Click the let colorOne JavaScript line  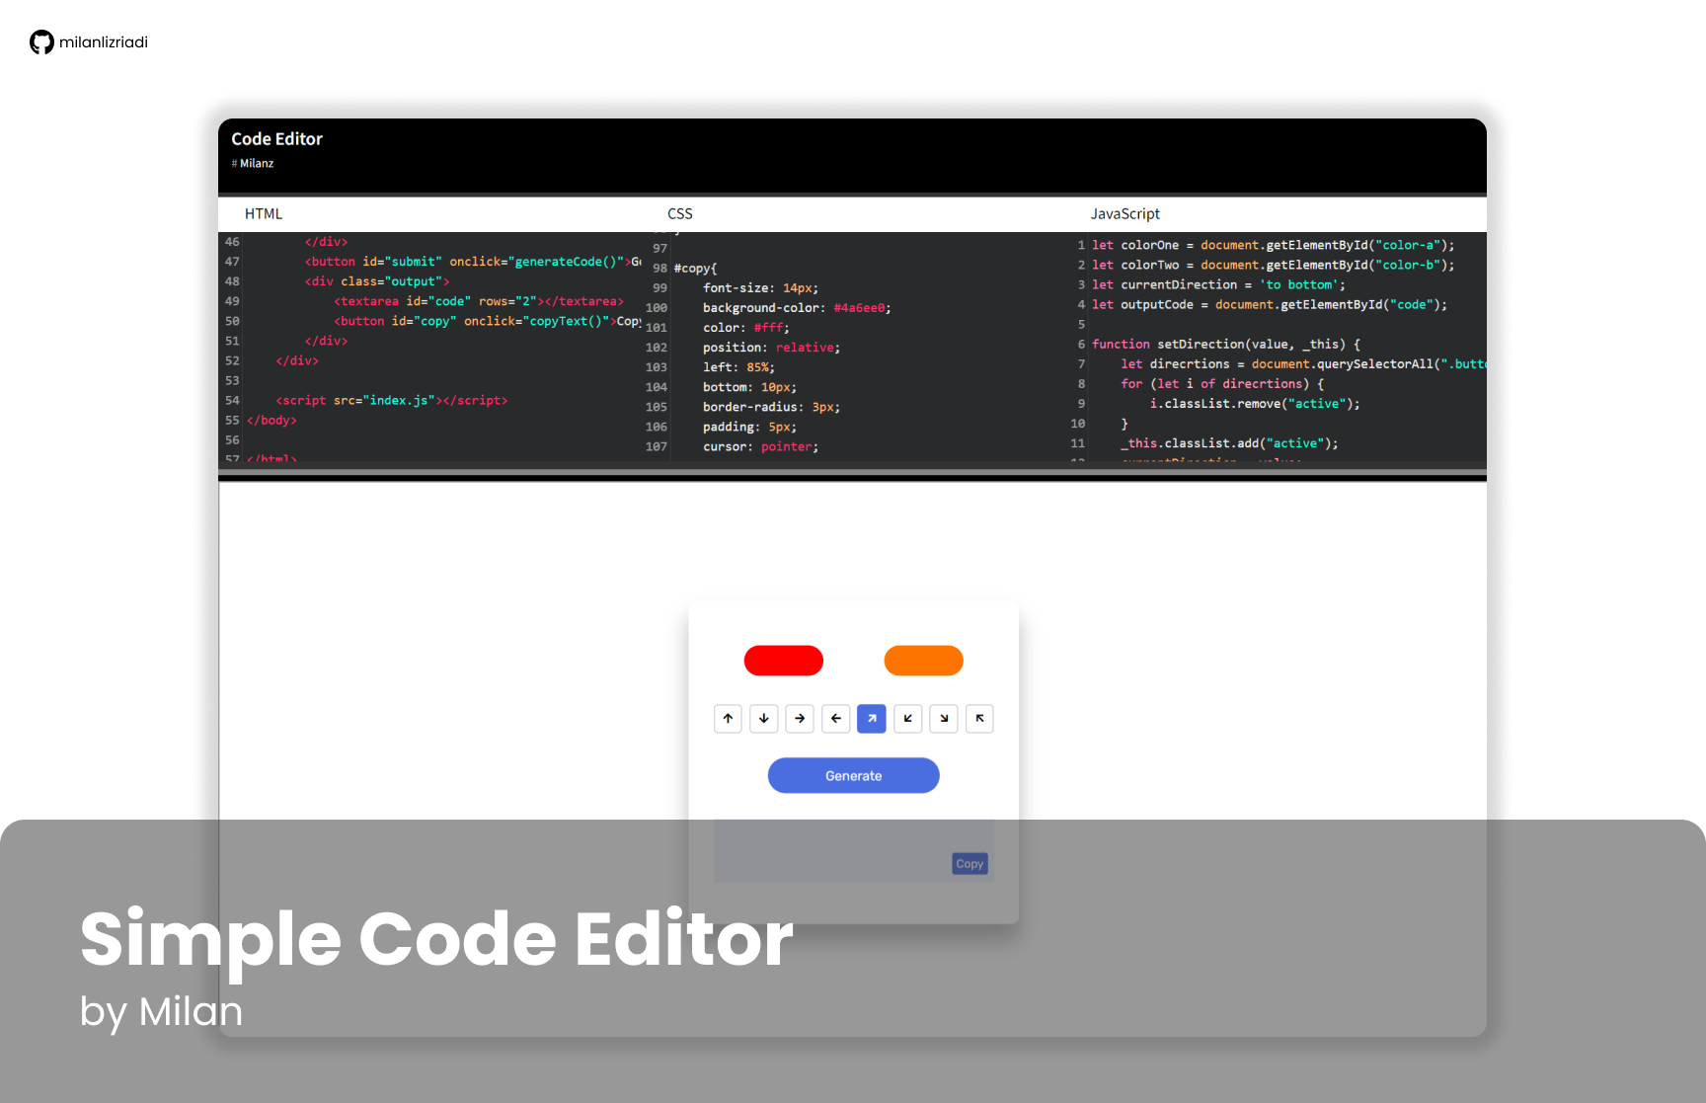click(x=1274, y=245)
